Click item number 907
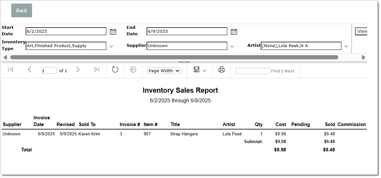The width and height of the screenshot is (381, 178). coord(147,134)
